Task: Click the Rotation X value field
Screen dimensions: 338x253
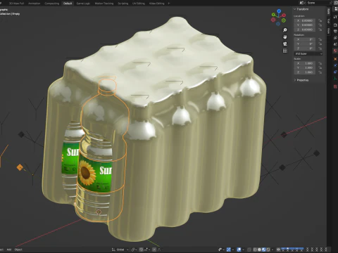Action: click(x=305, y=39)
